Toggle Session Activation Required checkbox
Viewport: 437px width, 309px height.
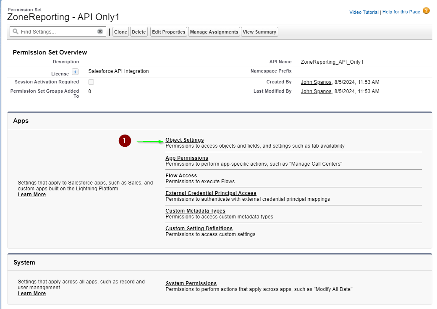pyautogui.click(x=91, y=82)
